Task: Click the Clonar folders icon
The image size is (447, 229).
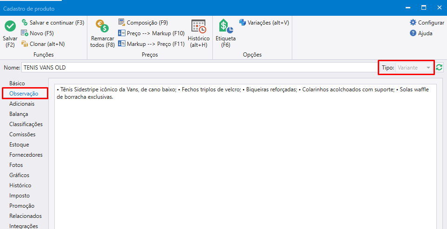Action: tap(25, 44)
